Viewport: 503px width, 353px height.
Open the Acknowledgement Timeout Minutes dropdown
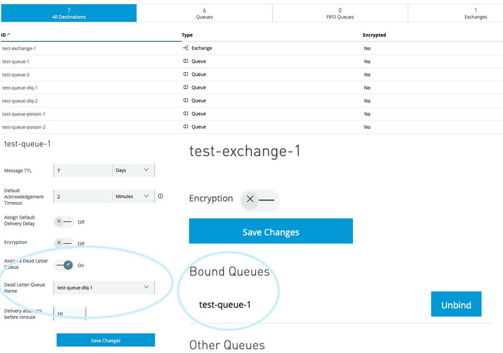[133, 196]
